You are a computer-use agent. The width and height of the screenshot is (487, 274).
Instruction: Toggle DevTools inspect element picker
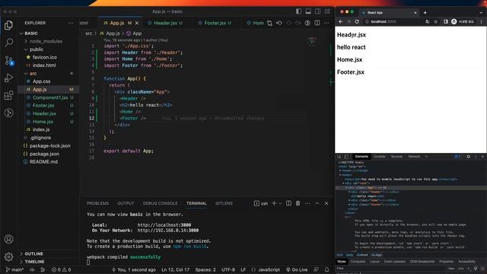pos(339,157)
